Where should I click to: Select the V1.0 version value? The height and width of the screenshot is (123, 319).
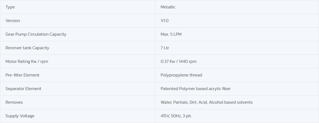[x=164, y=21]
